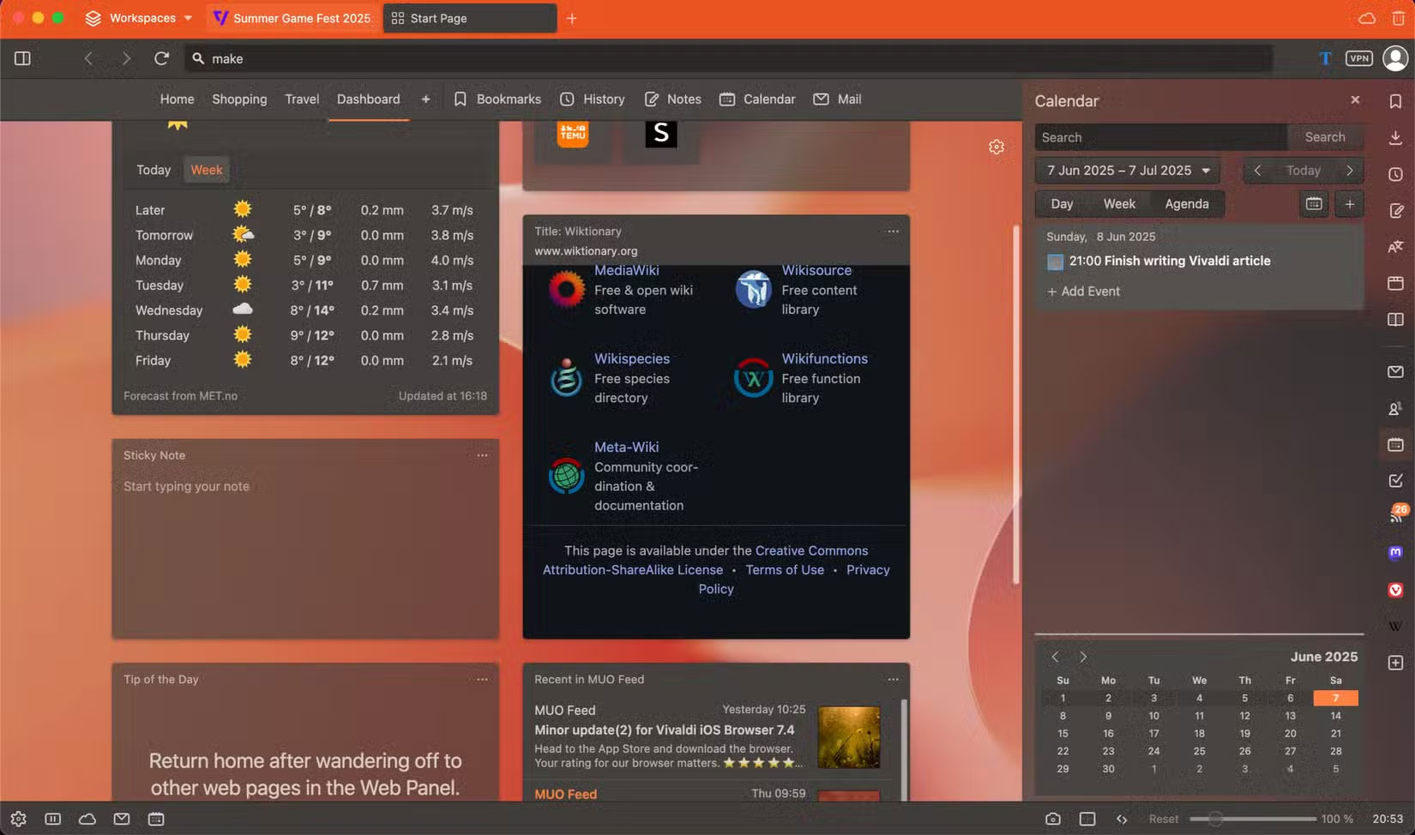Open the Tasks panel checkbox icon
This screenshot has width=1415, height=835.
pos(1396,481)
